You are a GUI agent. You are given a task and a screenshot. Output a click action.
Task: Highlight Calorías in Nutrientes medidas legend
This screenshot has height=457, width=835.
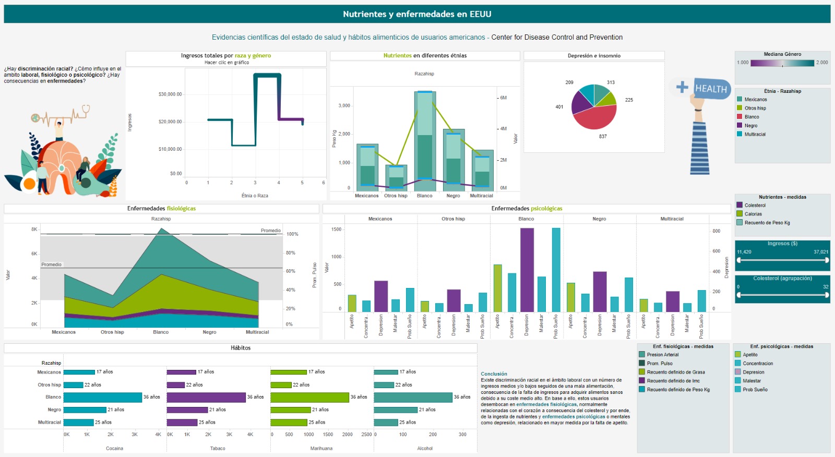coord(749,214)
